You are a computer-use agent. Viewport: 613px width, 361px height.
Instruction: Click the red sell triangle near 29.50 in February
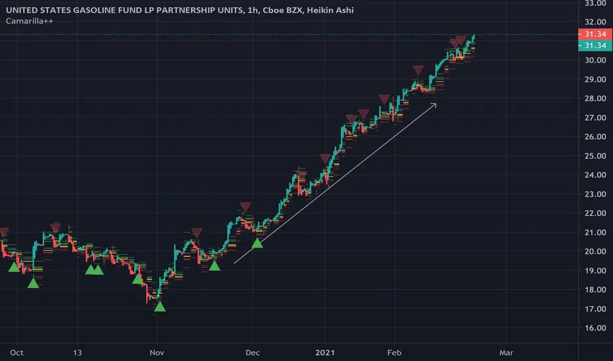[418, 70]
